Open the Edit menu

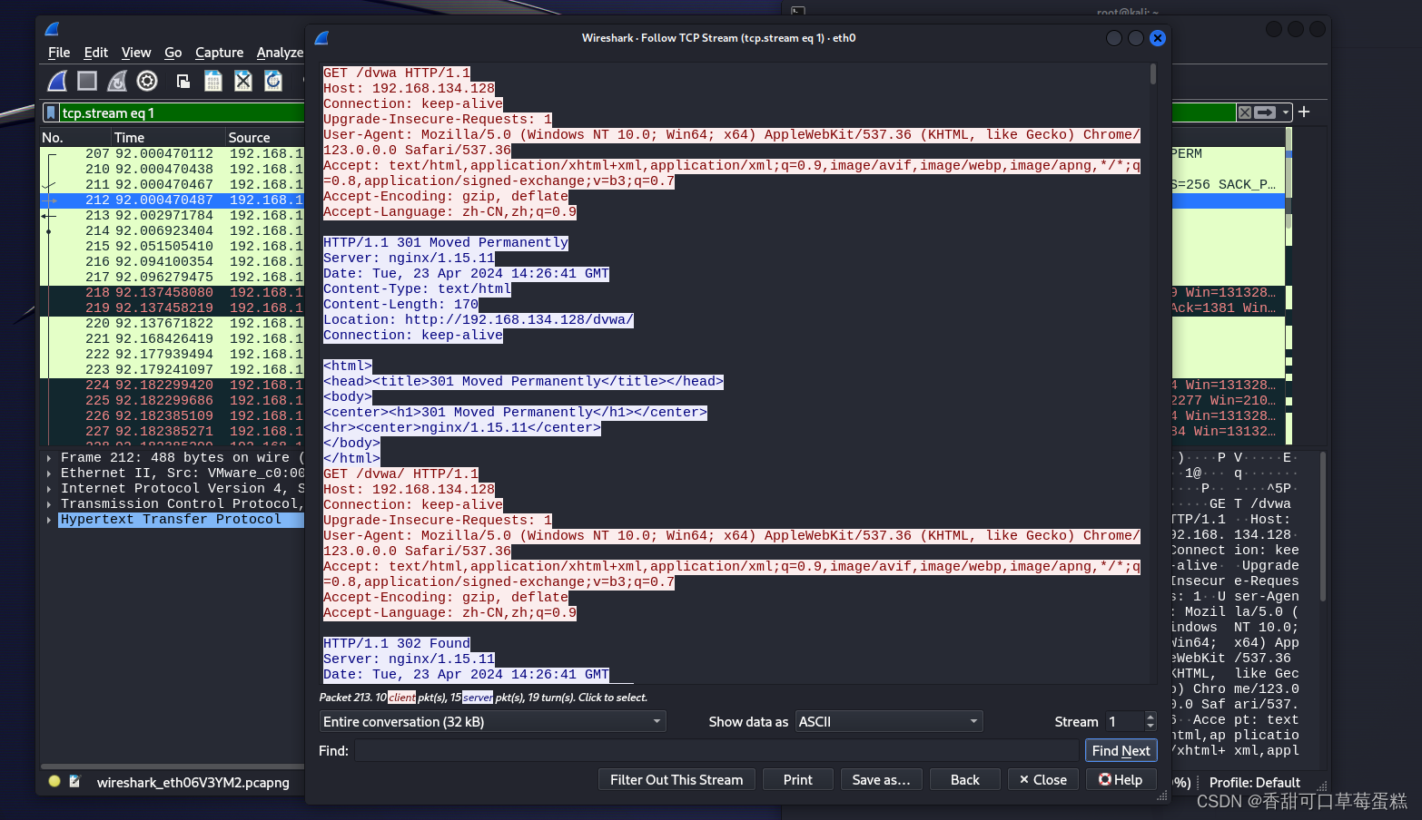coord(95,53)
